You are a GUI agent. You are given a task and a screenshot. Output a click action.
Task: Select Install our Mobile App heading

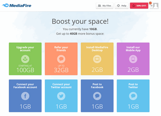[x=133, y=49]
